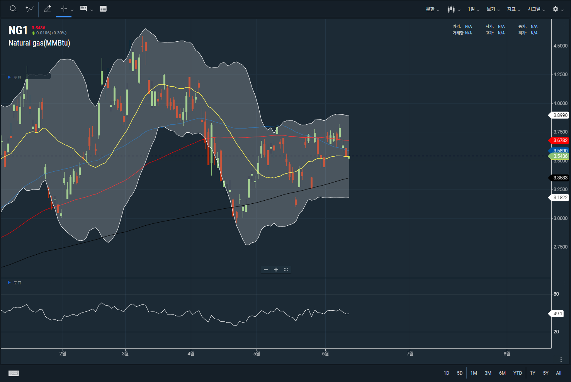Toggle the lower indicator panel legend
The width and height of the screenshot is (571, 382).
coord(9,283)
